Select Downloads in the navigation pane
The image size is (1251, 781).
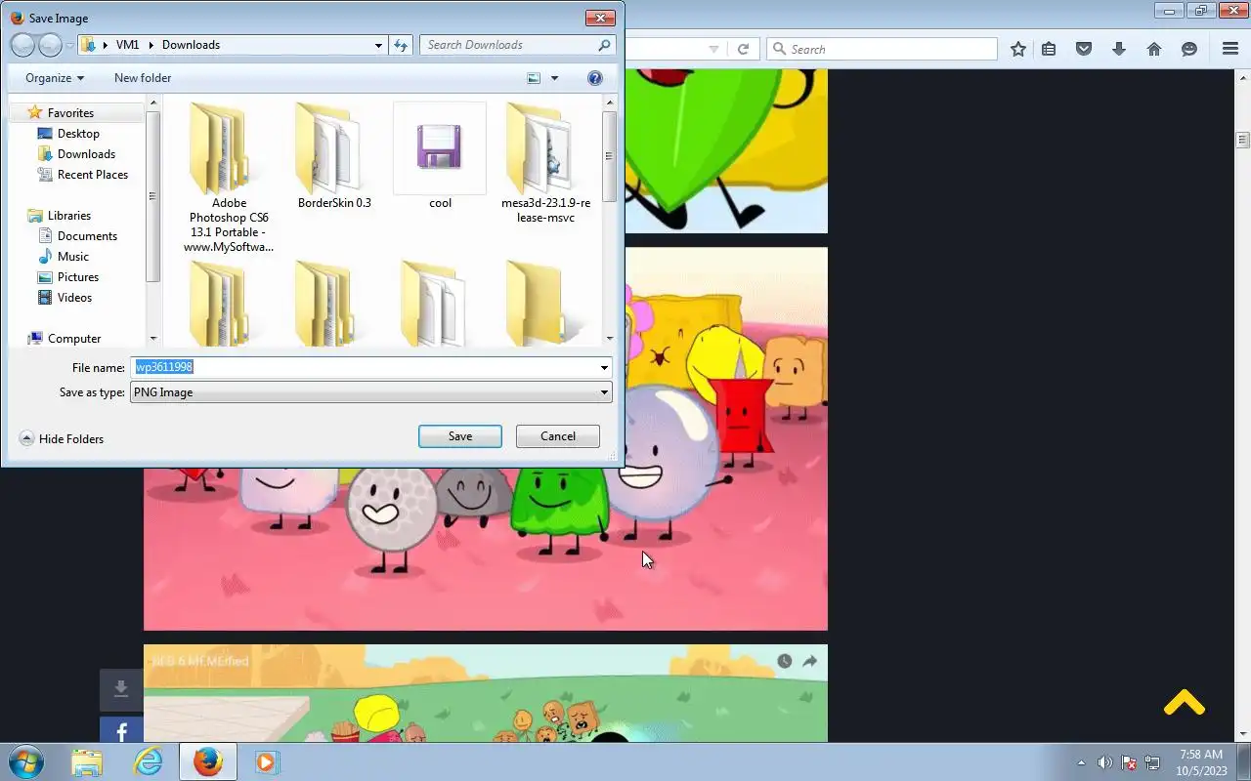click(x=86, y=154)
